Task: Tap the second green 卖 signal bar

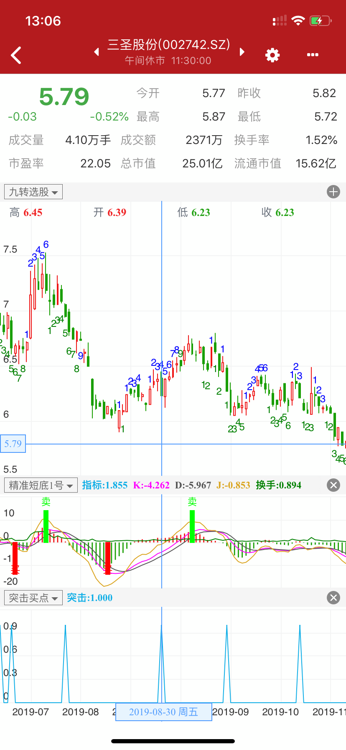Action: tap(192, 526)
